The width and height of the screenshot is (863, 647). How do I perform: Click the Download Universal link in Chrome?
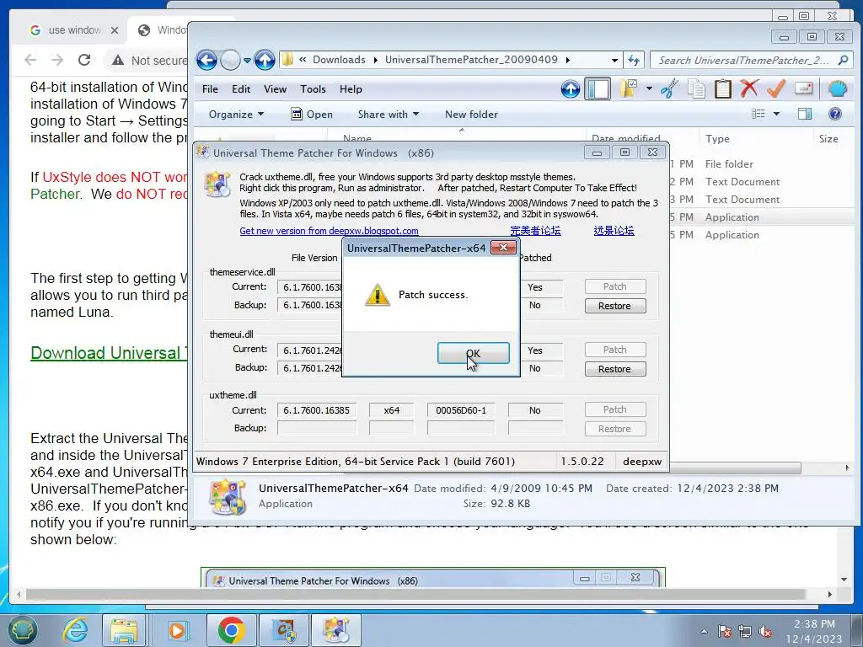click(109, 353)
